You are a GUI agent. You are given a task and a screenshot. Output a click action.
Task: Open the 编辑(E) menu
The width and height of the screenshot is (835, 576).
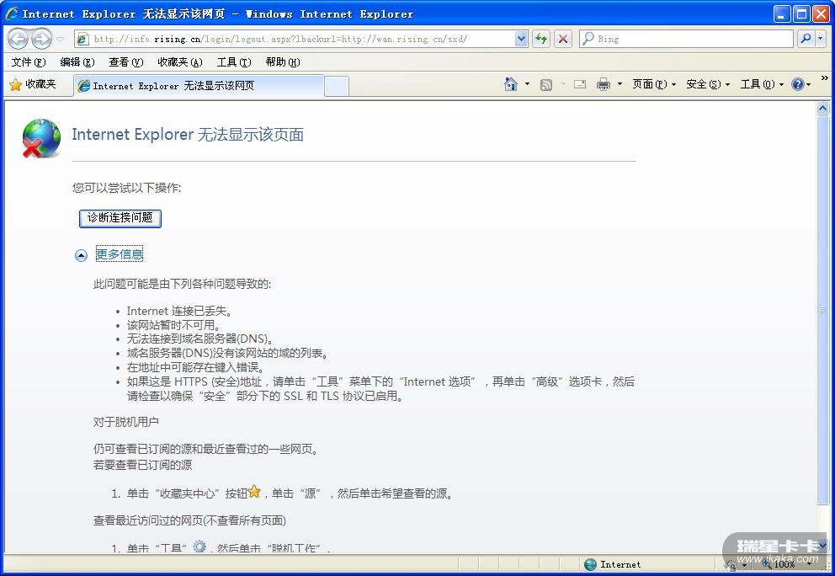pos(77,62)
